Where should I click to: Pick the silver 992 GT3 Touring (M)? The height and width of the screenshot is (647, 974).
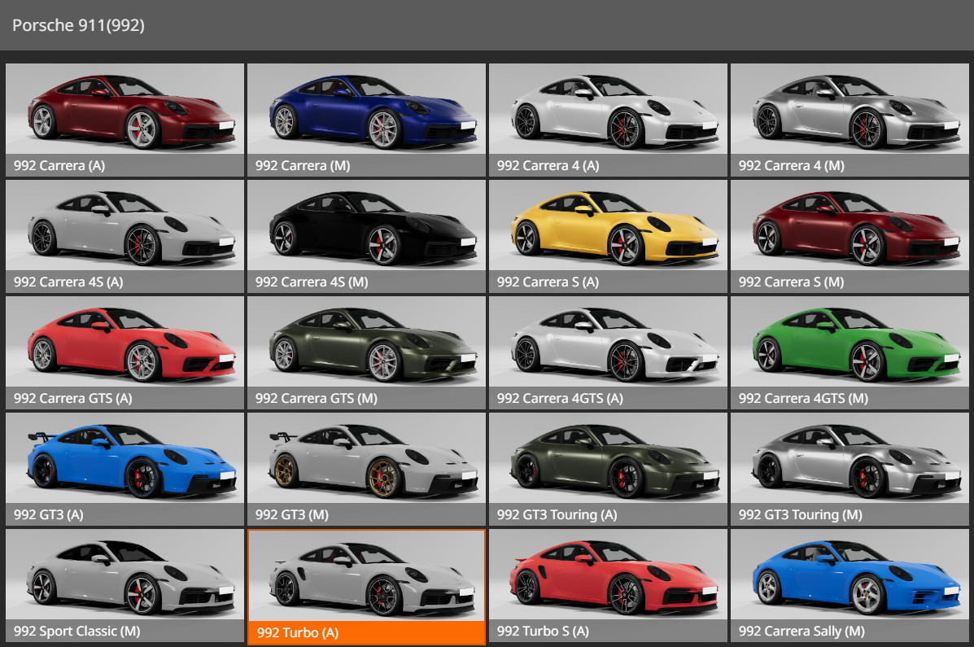(x=850, y=461)
